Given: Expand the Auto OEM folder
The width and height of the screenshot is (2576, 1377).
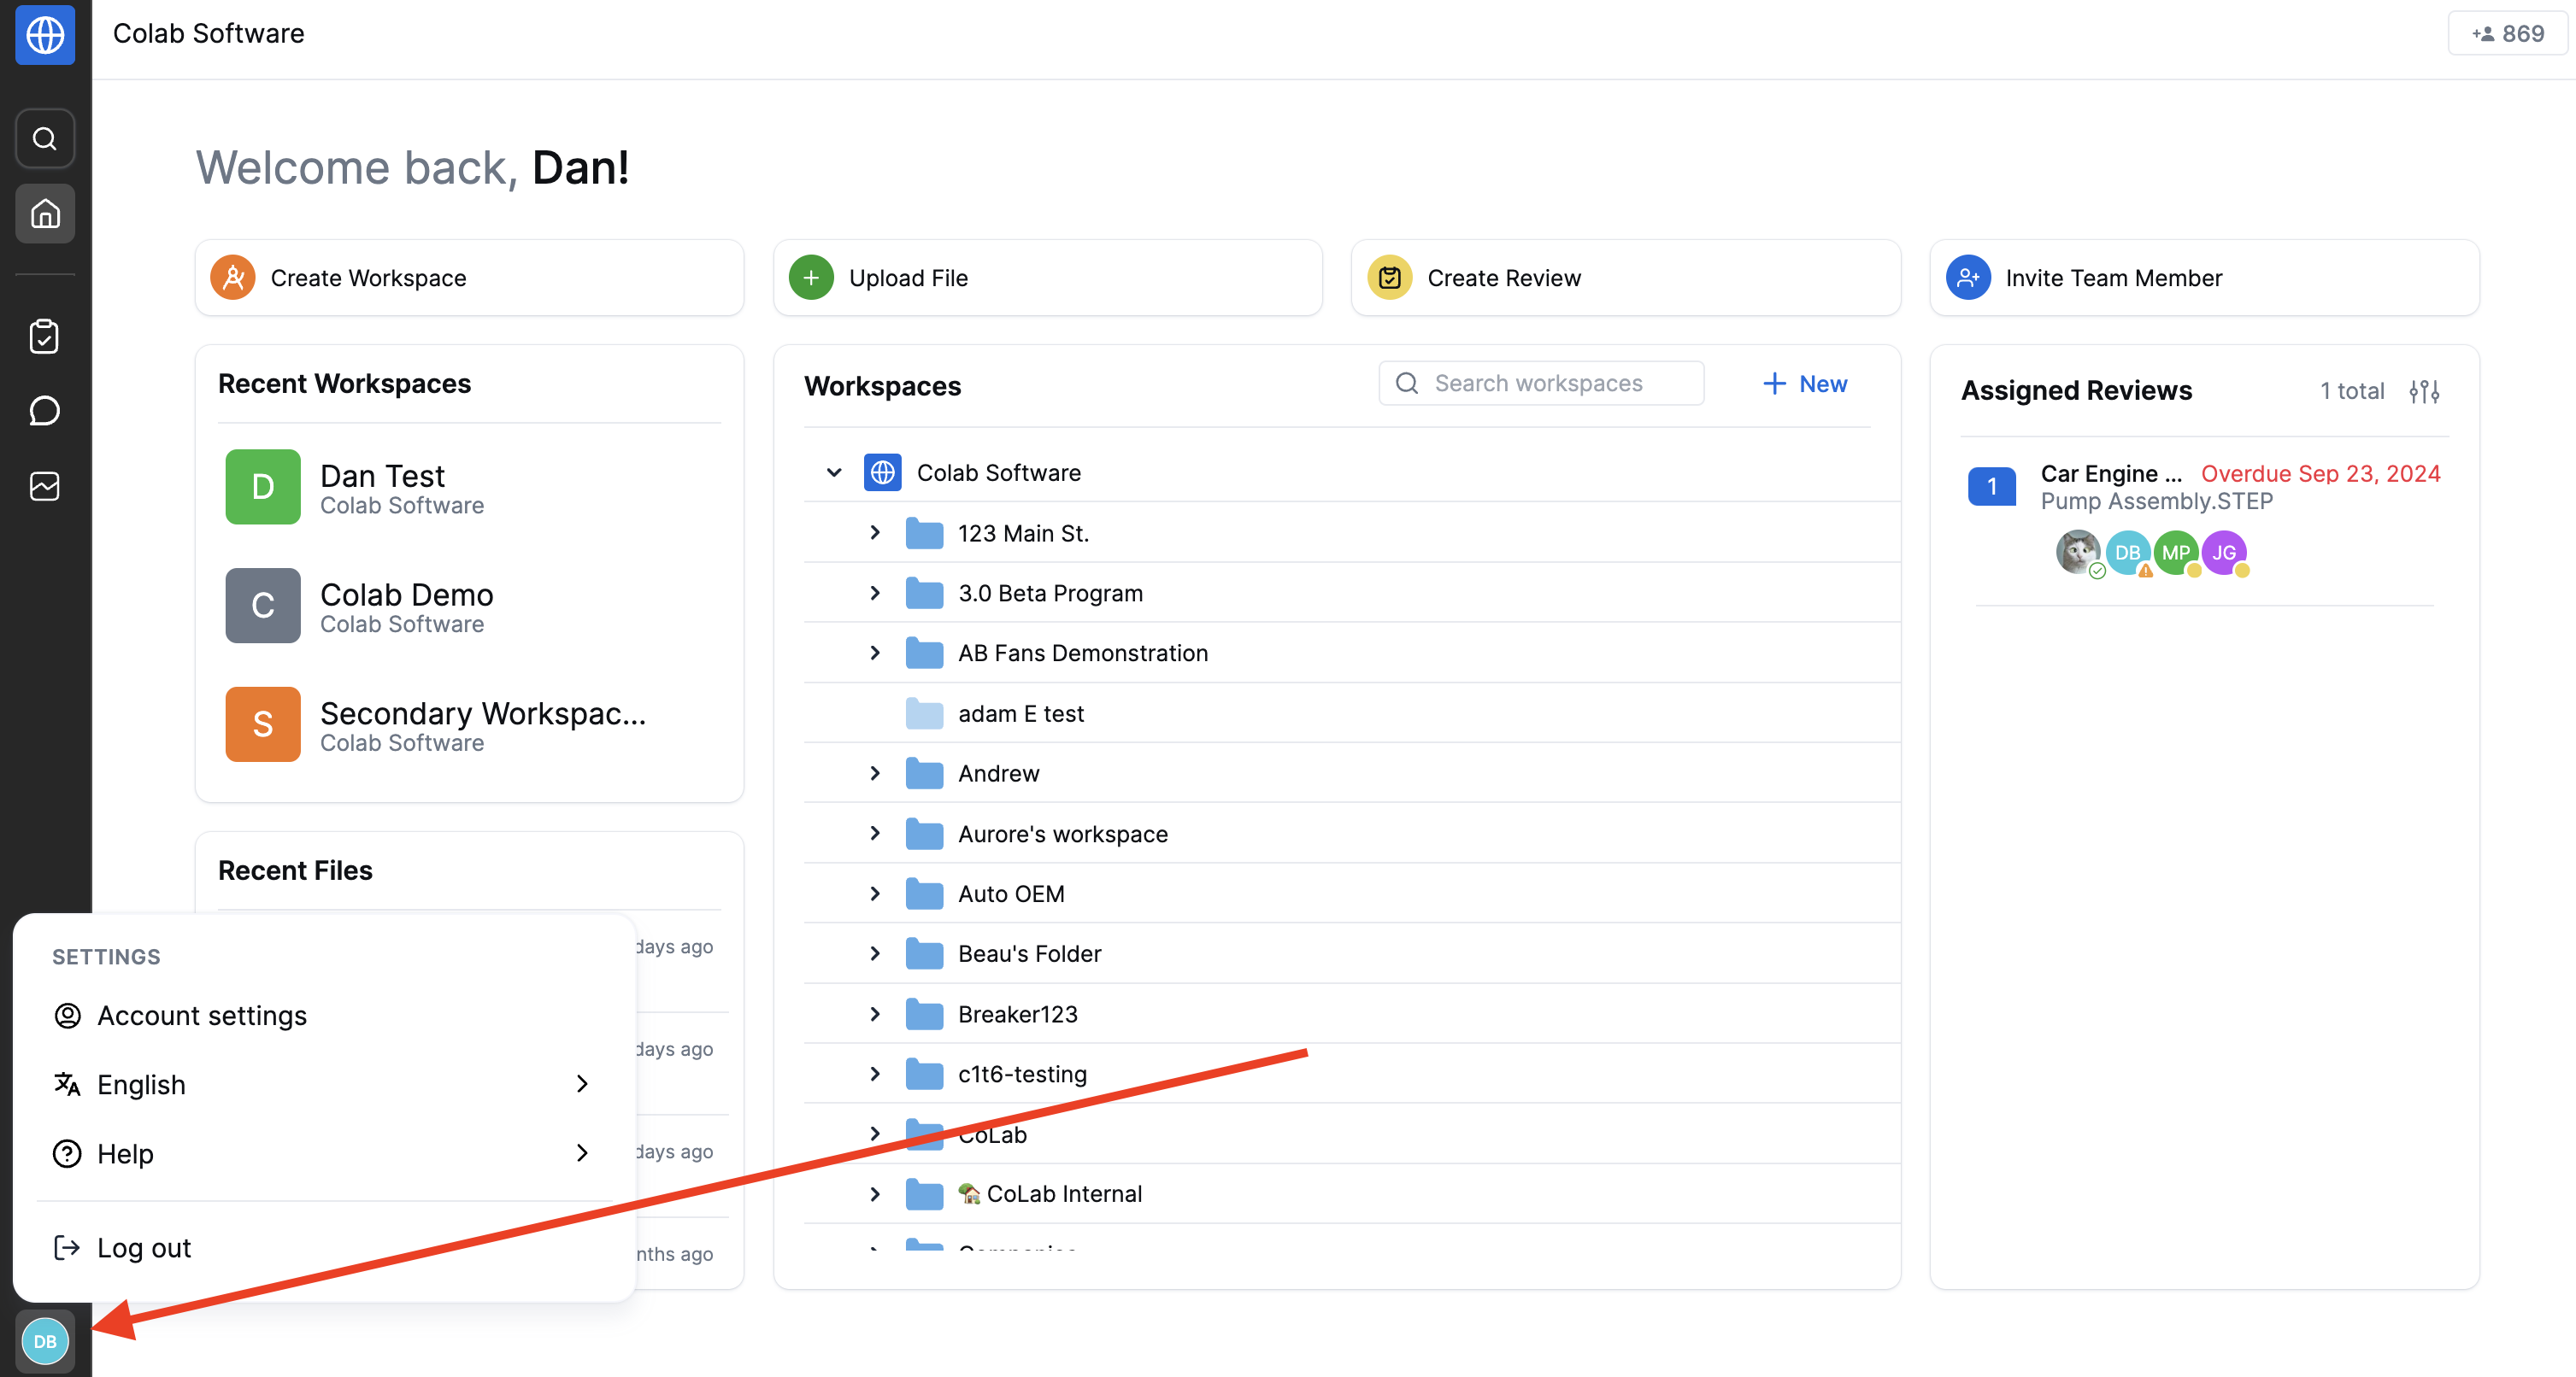Looking at the screenshot, I should tap(875, 894).
